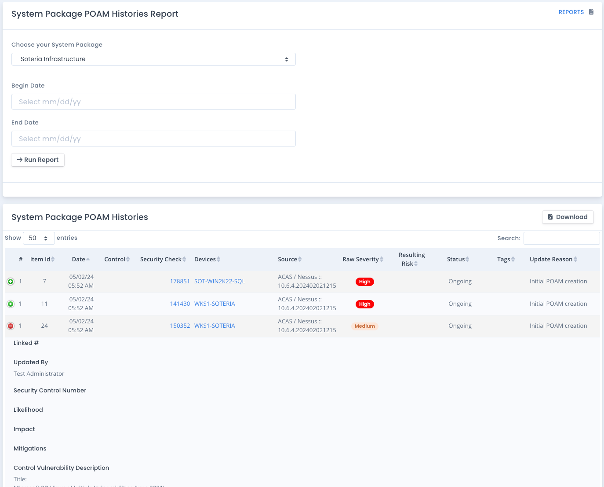Open device SOT-WIN2K22-SQL
Screen dimensions: 604x487
coord(219,282)
